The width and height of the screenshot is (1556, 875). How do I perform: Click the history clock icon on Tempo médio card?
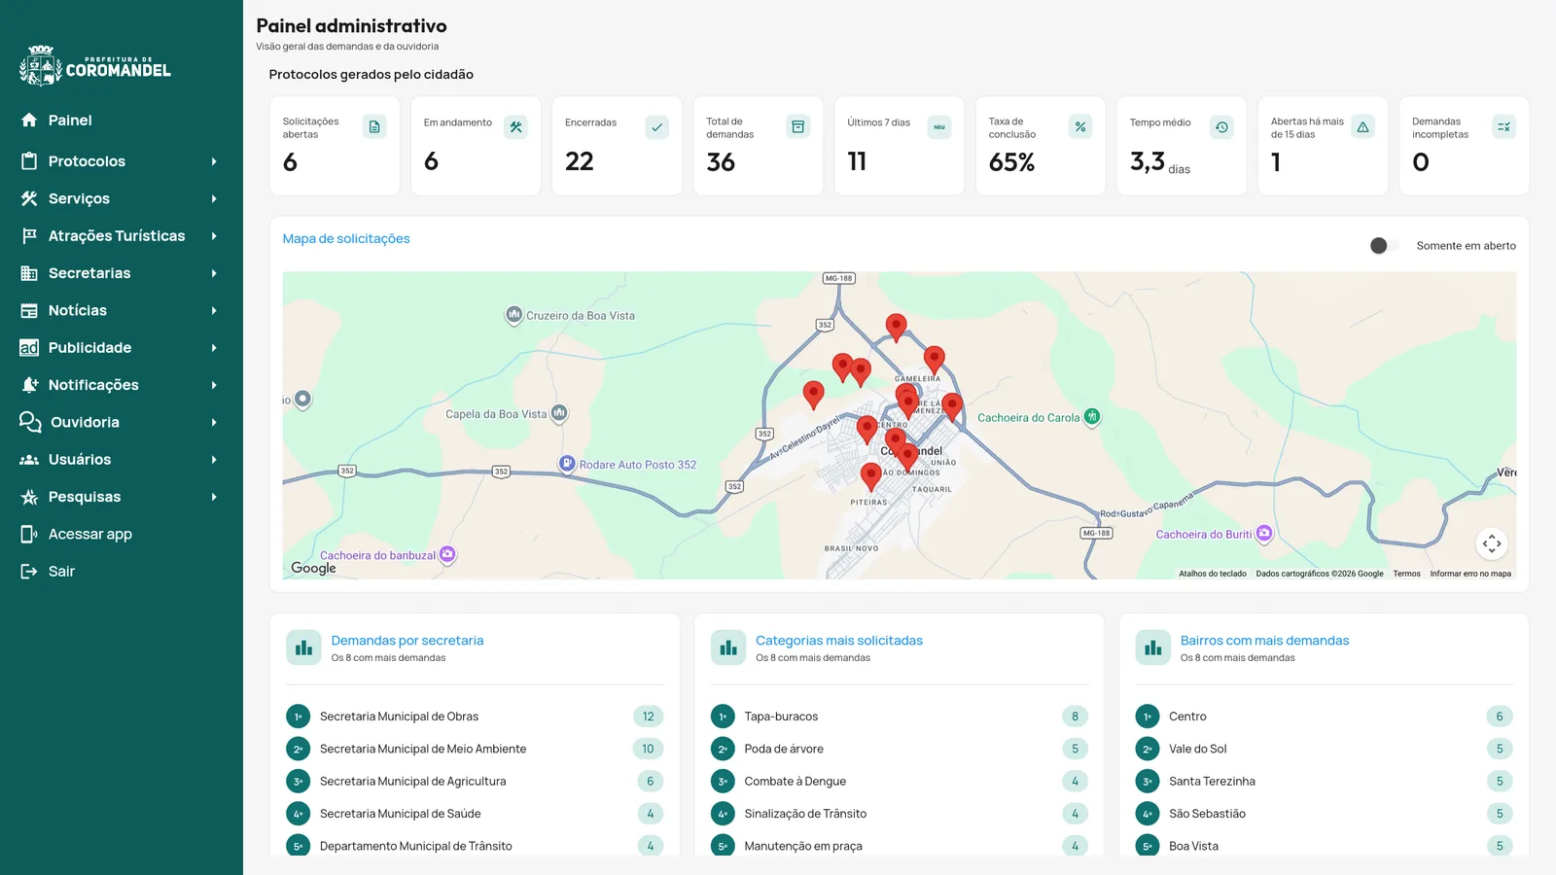coord(1221,126)
